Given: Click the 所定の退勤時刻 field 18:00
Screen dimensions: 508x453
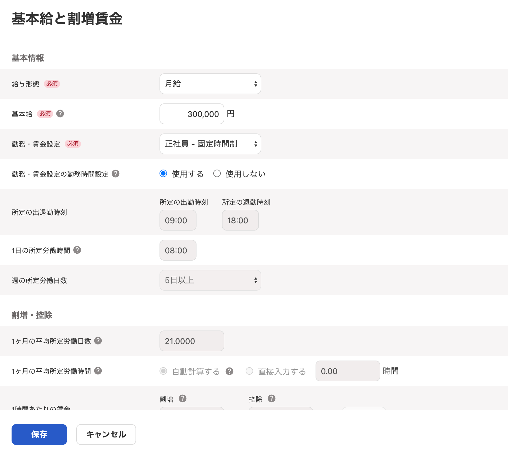Looking at the screenshot, I should [240, 220].
